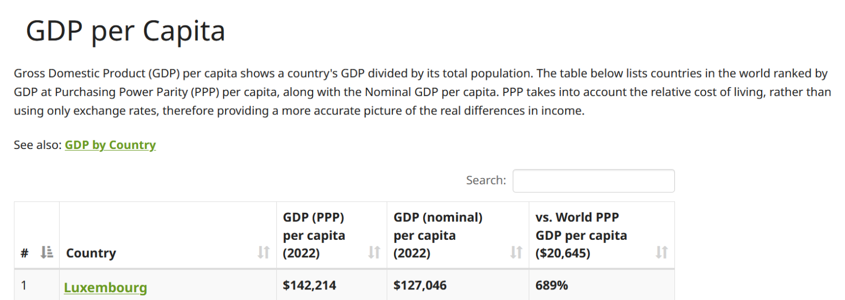Select the $142,214 PPP value cell
The width and height of the screenshot is (845, 300).
click(332, 286)
